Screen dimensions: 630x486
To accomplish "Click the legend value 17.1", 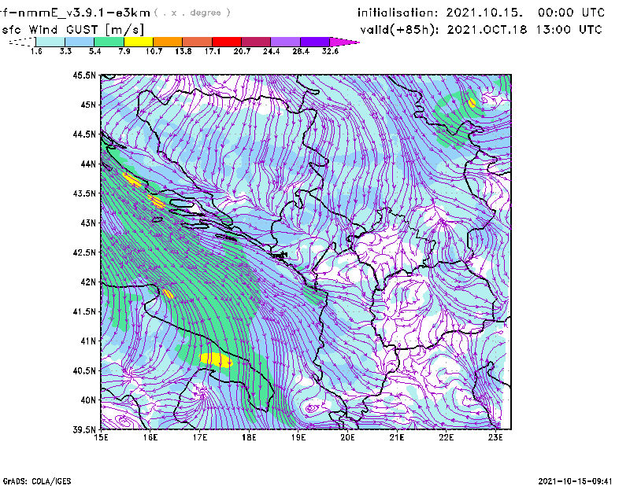I will tap(213, 51).
